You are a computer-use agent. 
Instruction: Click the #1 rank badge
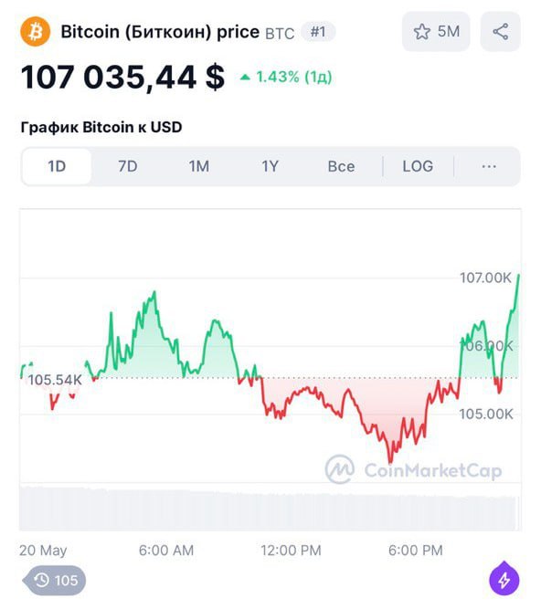point(318,32)
